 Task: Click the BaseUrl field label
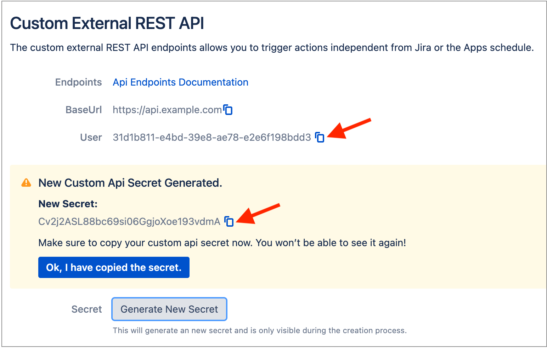[x=84, y=110]
